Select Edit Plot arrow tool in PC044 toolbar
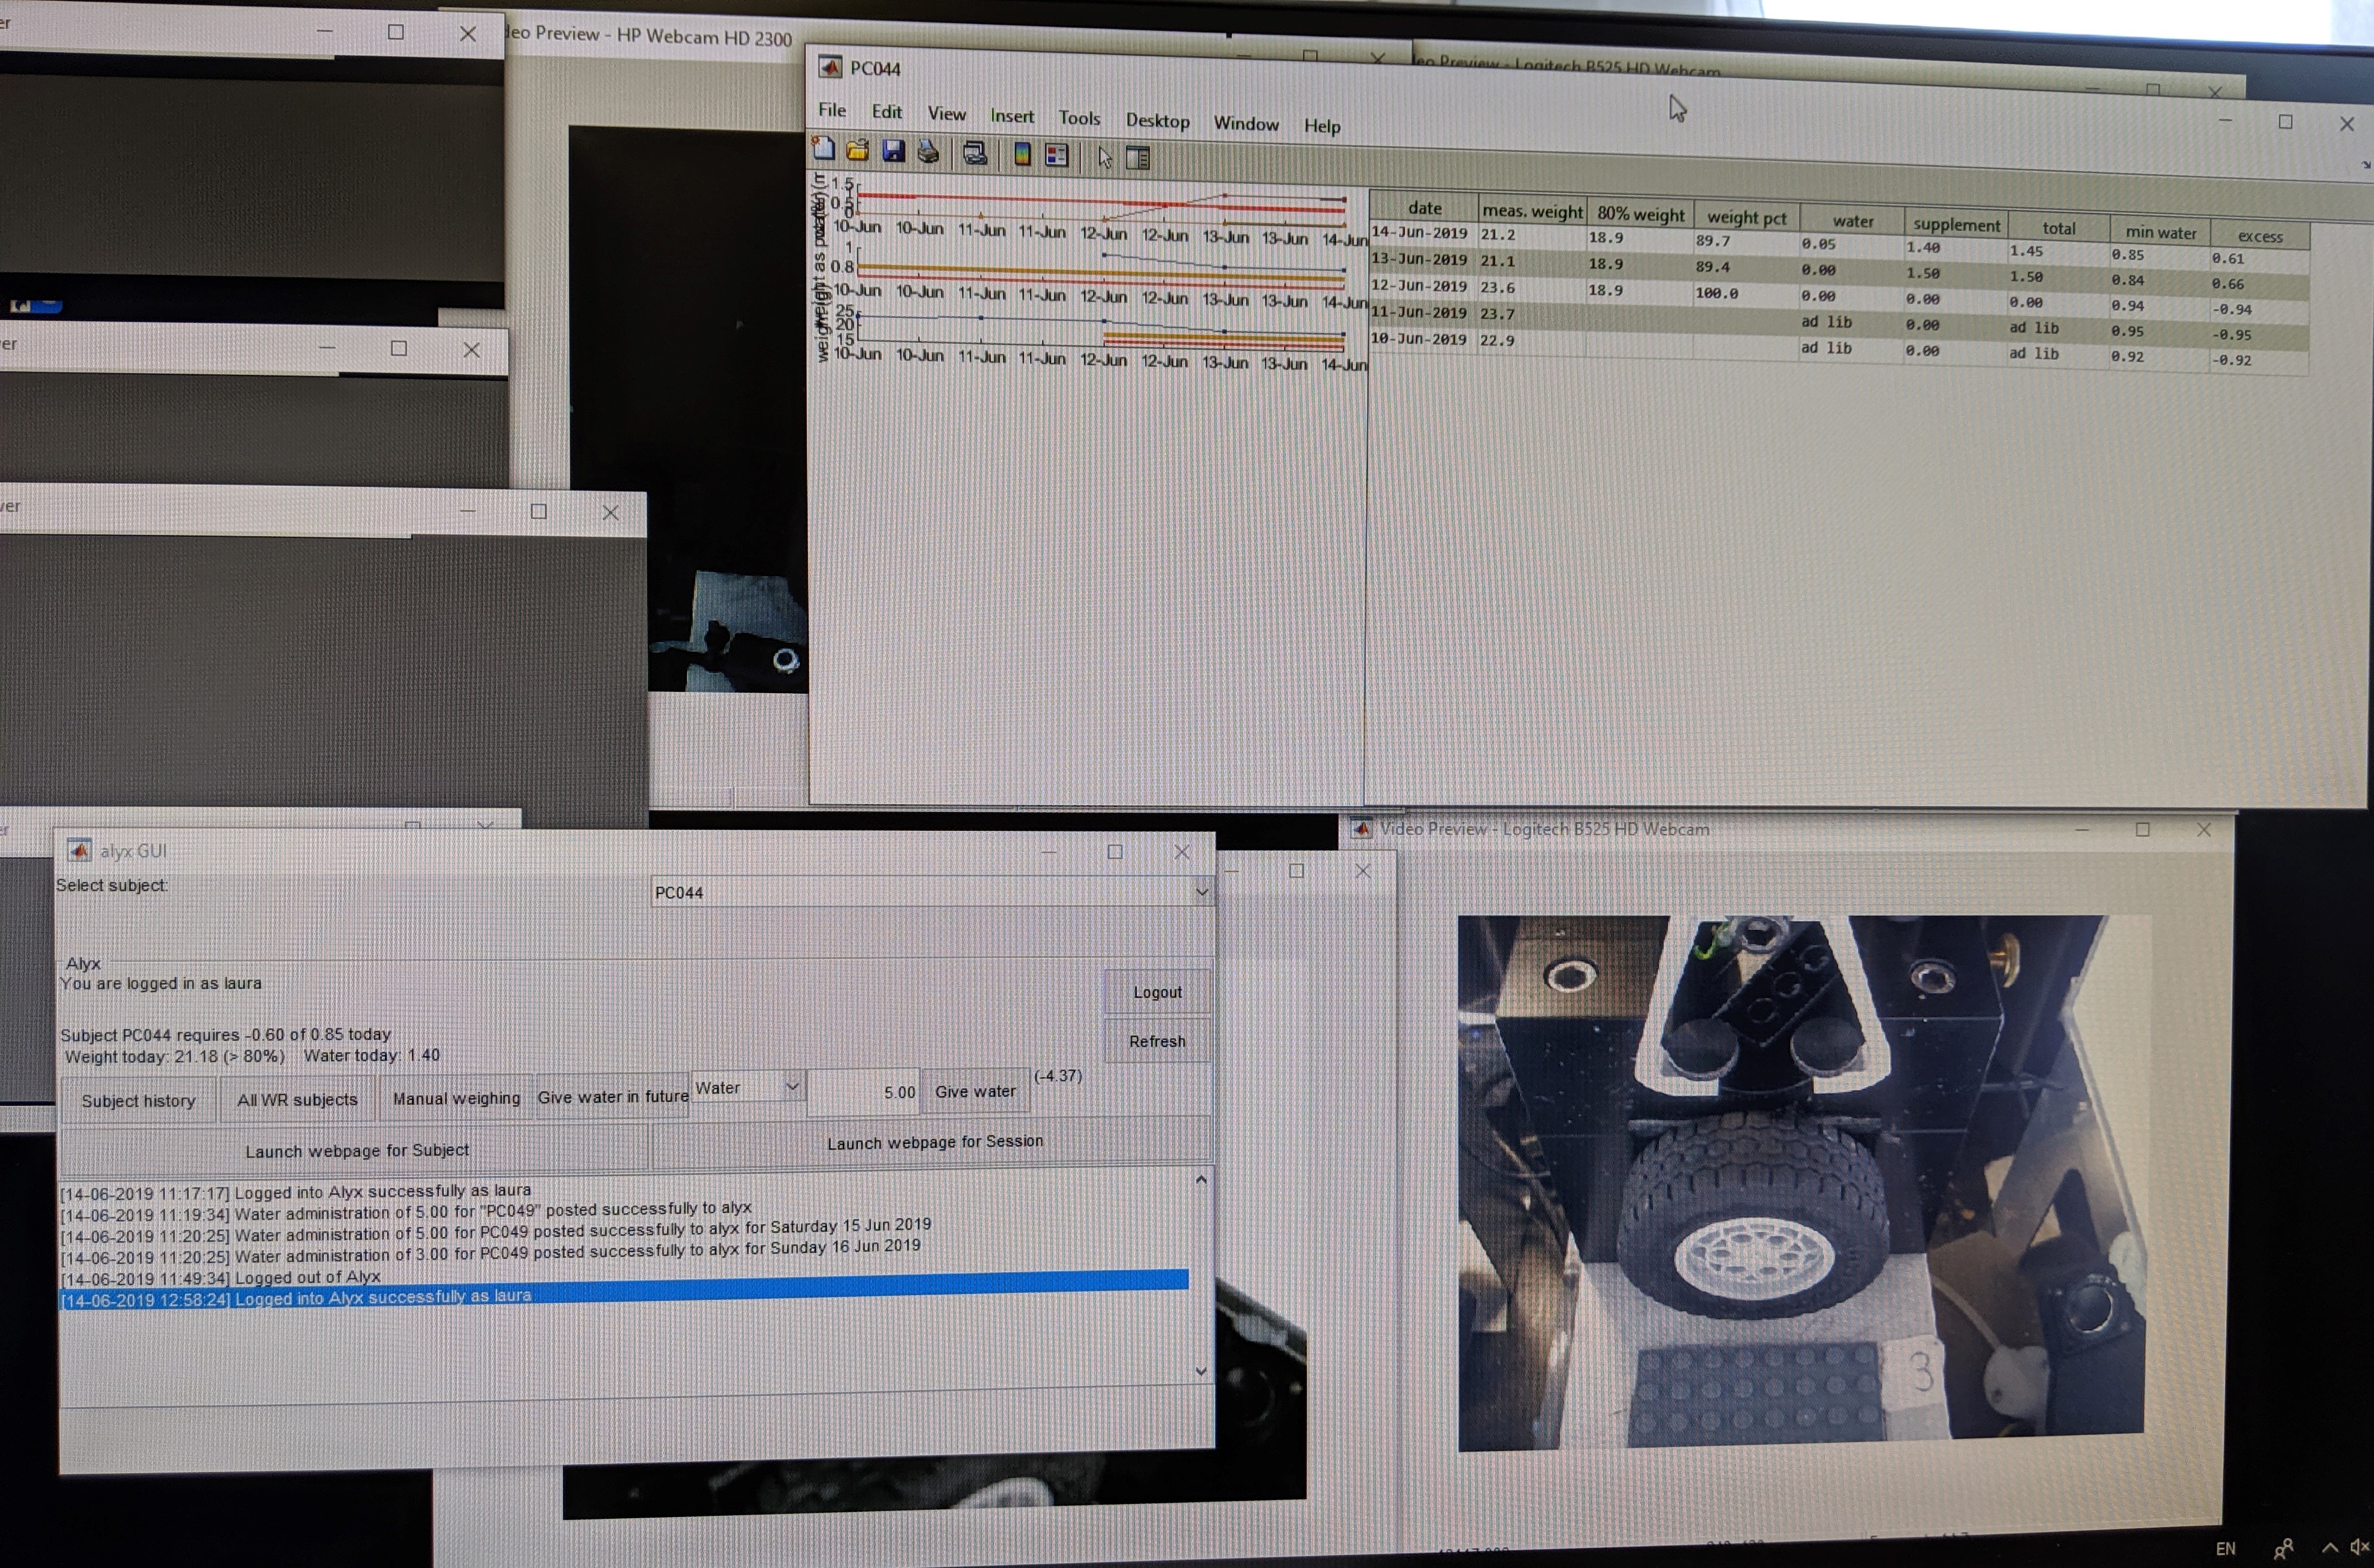This screenshot has height=1568, width=2374. [x=1104, y=157]
